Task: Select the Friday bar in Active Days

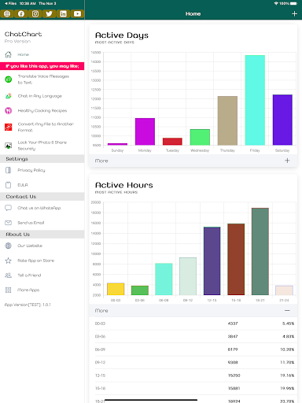Action: click(255, 100)
